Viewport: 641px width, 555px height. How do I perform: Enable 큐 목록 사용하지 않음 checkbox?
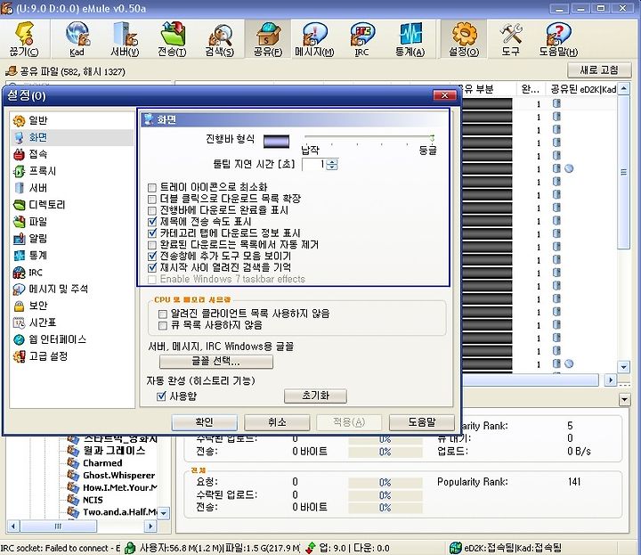tap(163, 325)
